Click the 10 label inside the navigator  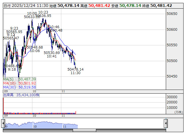point(35,126)
